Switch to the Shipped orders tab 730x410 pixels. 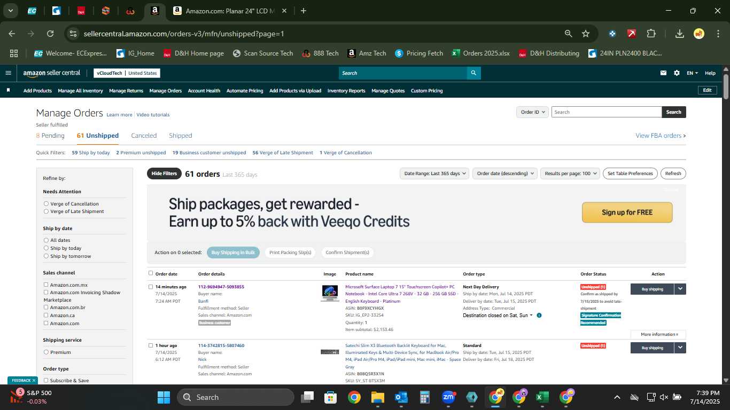(x=180, y=136)
